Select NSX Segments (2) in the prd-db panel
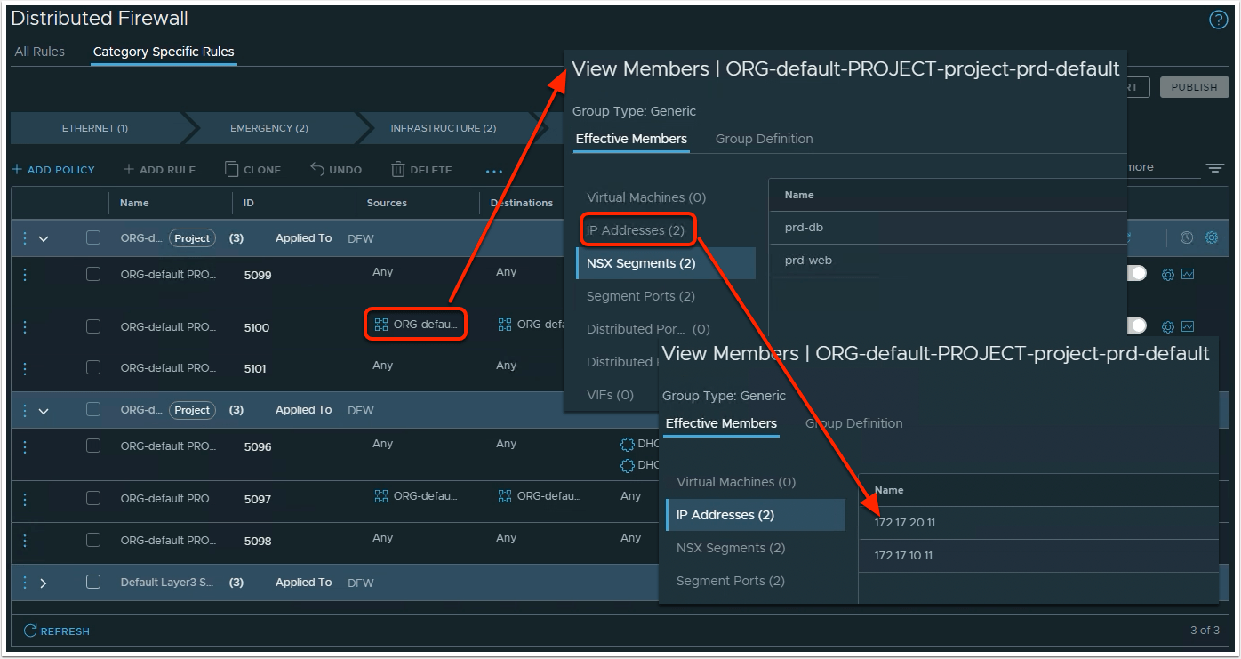The image size is (1241, 659). [666, 263]
